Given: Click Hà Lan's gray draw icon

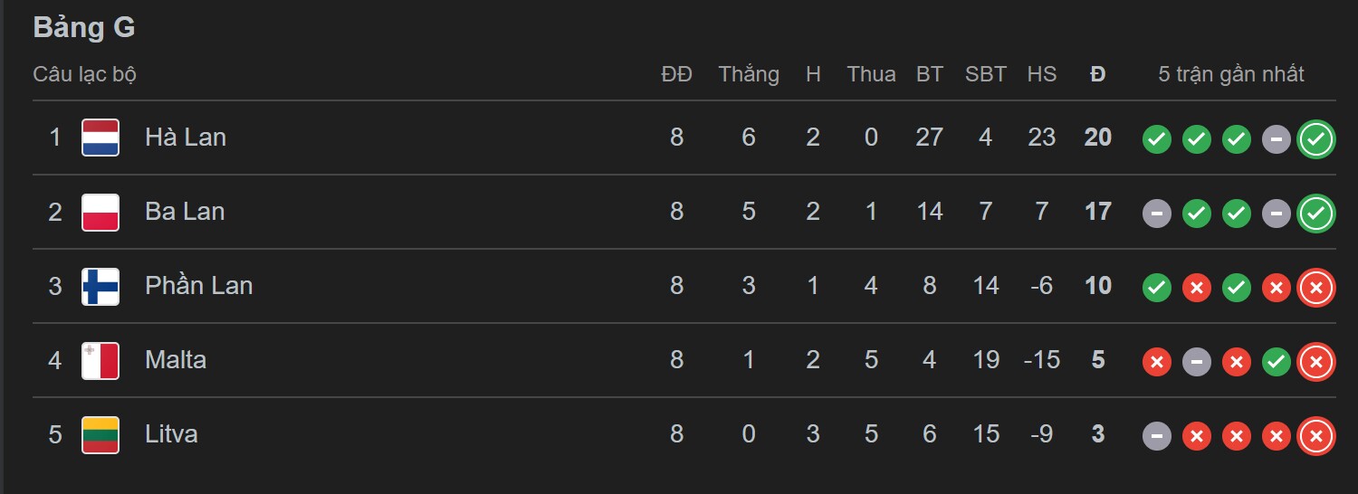Looking at the screenshot, I should coord(1277,139).
